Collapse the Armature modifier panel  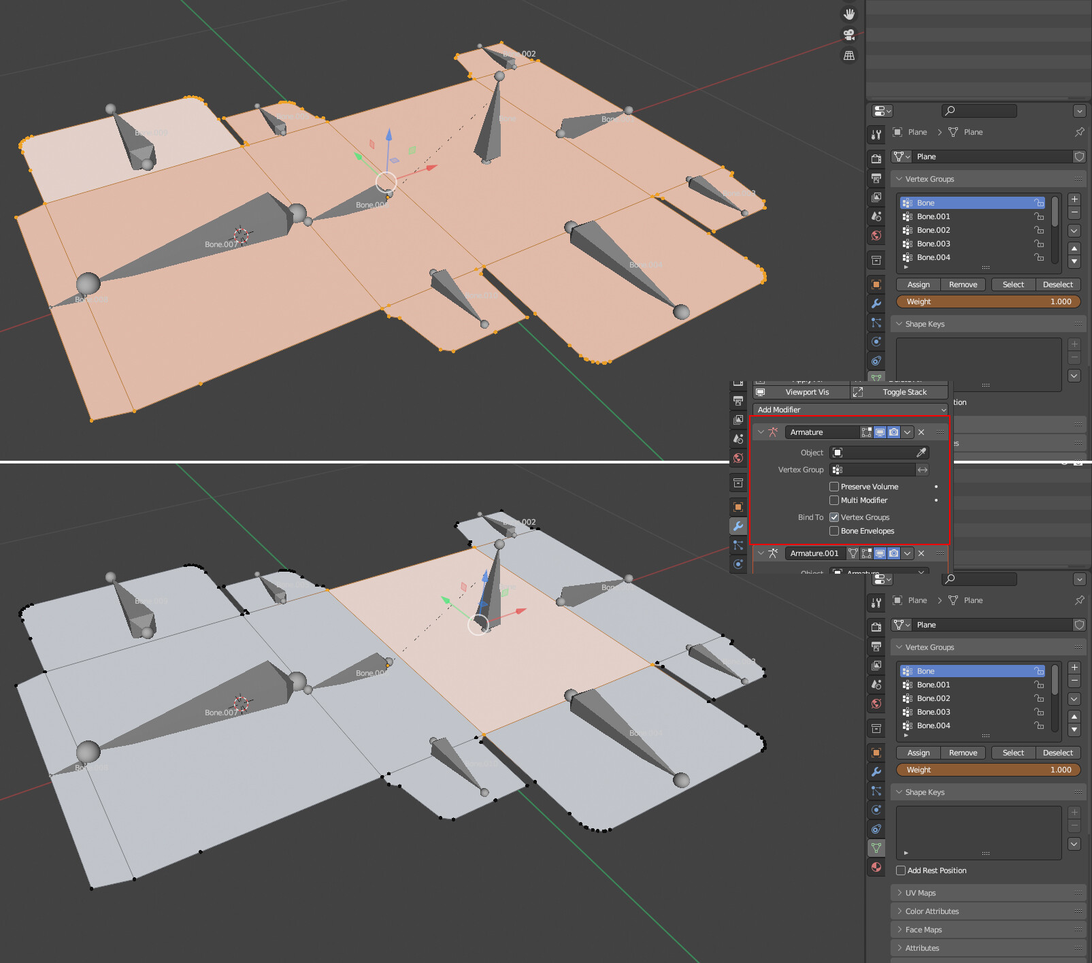tap(761, 432)
